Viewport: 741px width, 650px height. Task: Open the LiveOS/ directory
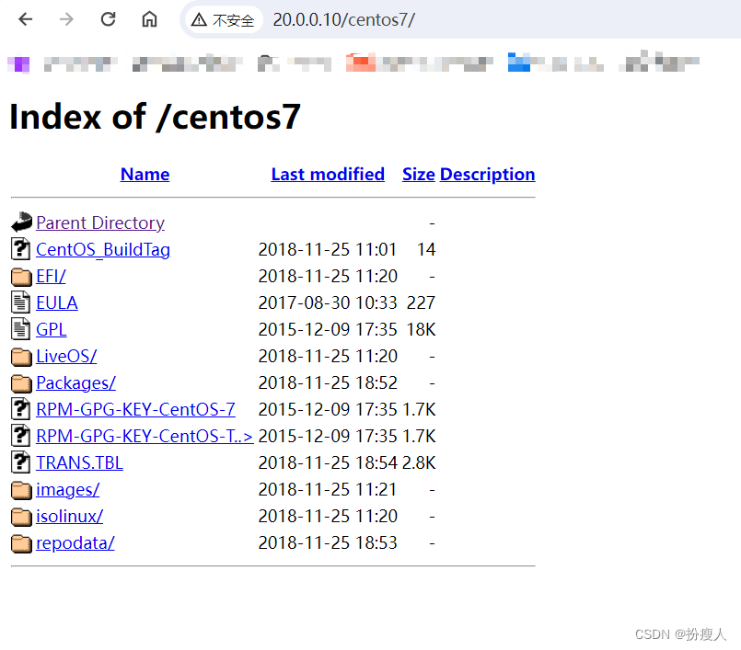(66, 357)
